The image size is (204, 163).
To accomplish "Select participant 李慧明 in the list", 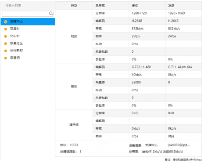I will (x=28, y=58).
